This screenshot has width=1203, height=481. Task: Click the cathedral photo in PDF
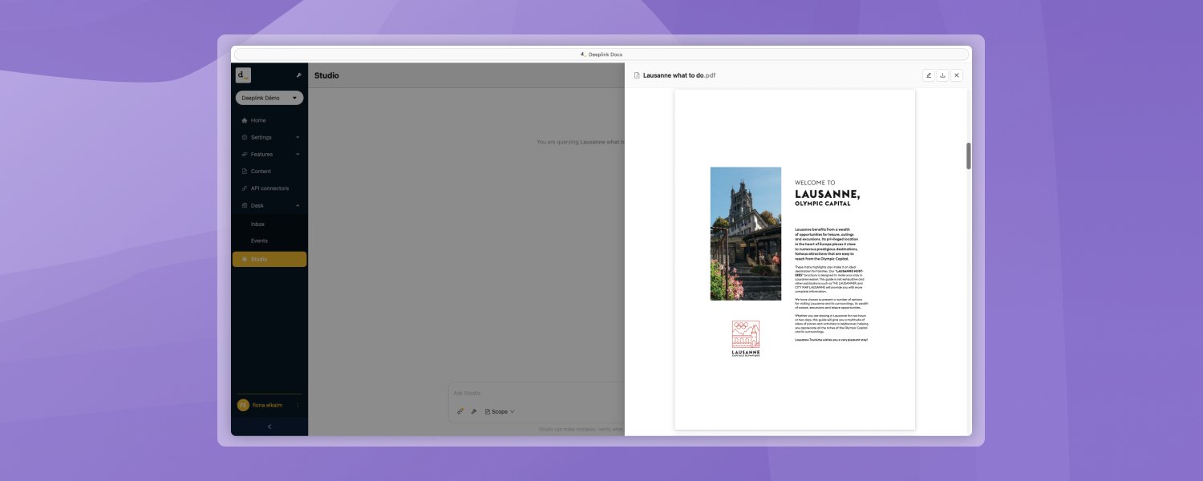746,233
